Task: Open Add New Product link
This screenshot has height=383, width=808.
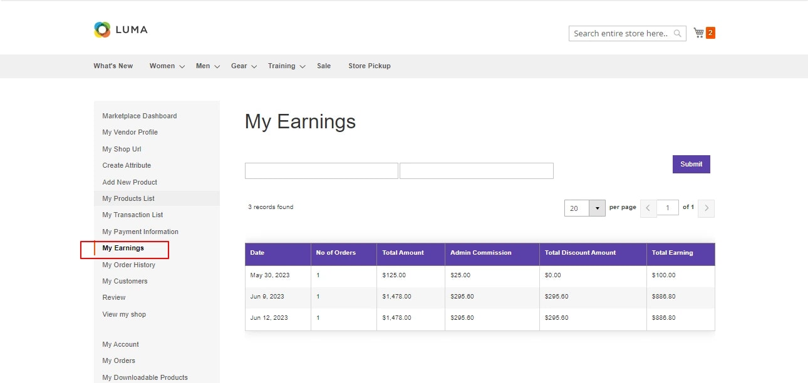Action: (130, 182)
